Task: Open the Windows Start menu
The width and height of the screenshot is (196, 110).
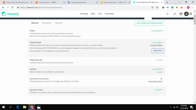Action: 3,107
